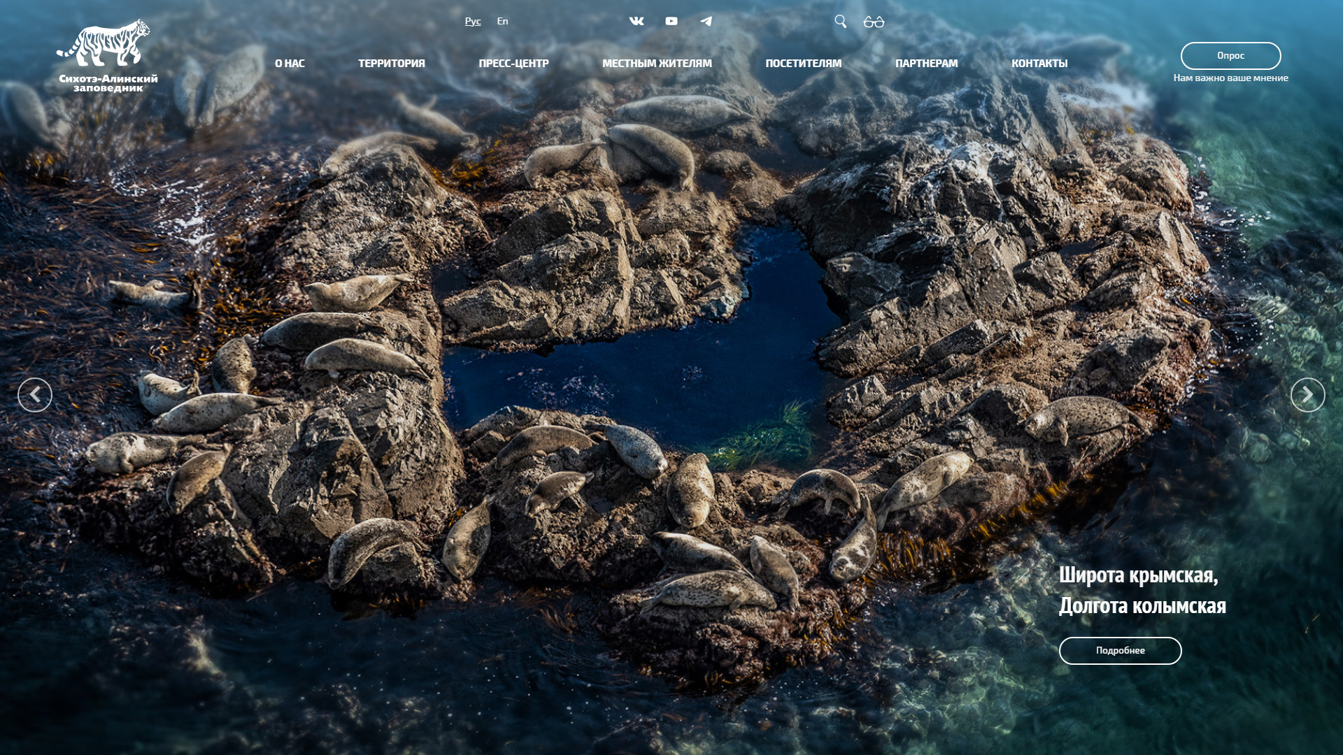Open the ПОСЕТИТЕЛЯМ menu item

click(x=803, y=64)
